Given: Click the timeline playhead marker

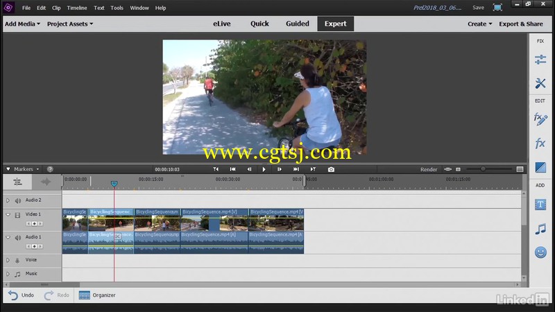Looking at the screenshot, I should 114,184.
